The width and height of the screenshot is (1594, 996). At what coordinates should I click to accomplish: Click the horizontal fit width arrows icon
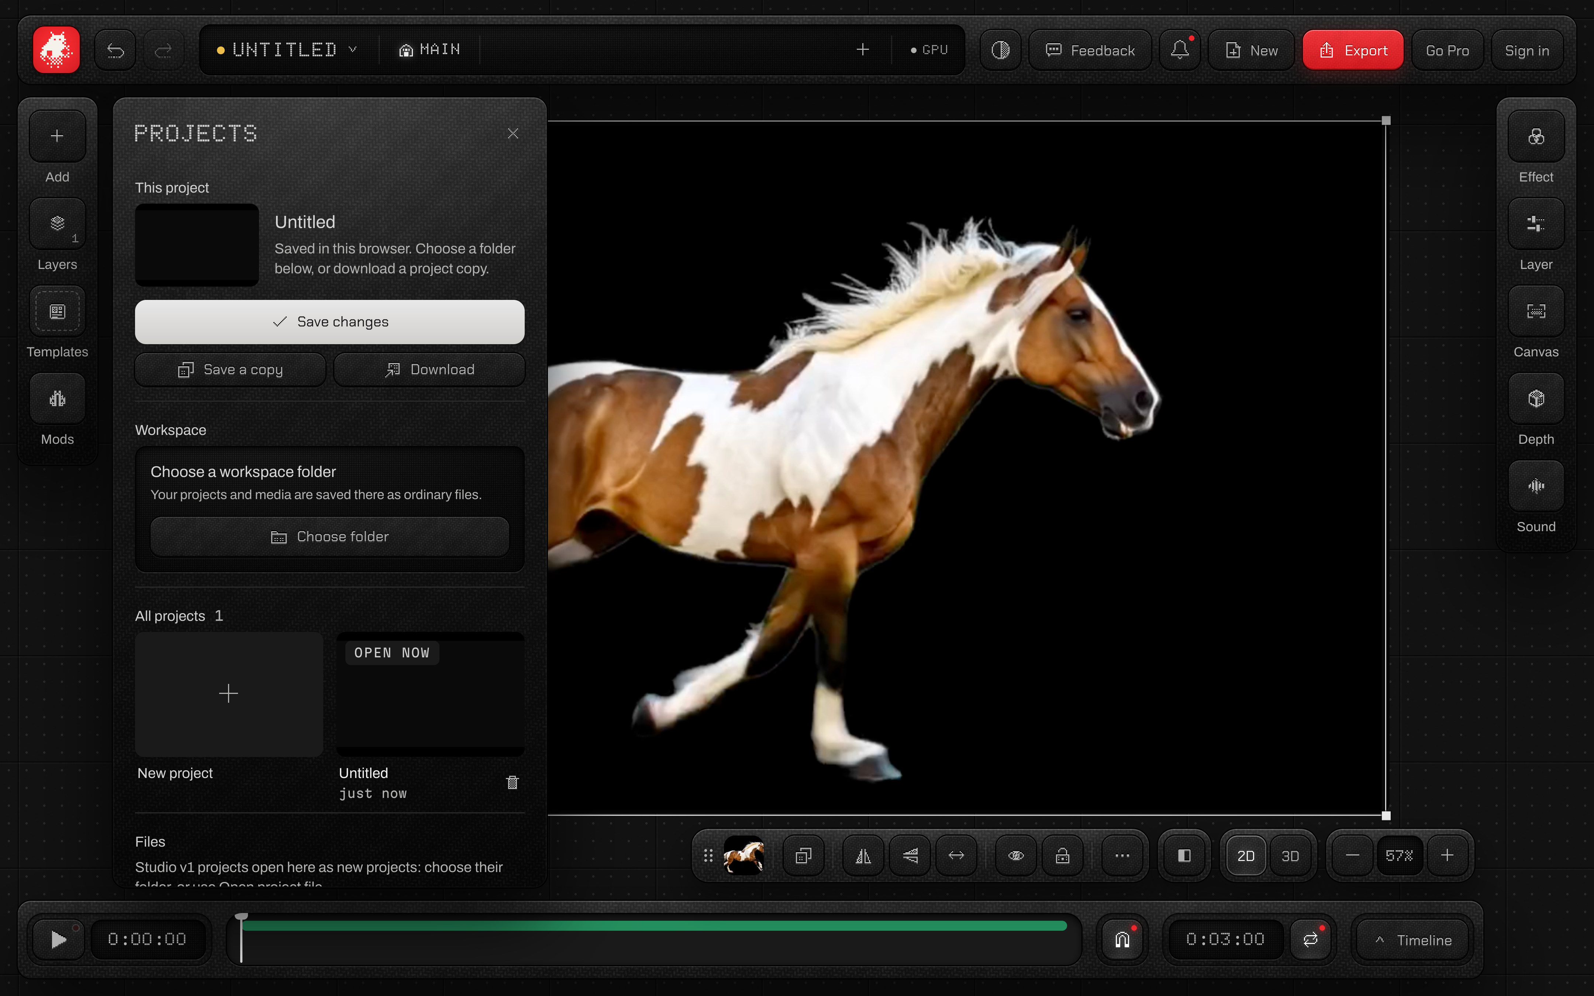coord(956,856)
